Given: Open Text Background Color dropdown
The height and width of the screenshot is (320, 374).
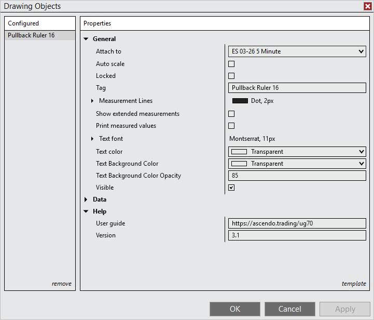Looking at the screenshot, I should pyautogui.click(x=297, y=164).
